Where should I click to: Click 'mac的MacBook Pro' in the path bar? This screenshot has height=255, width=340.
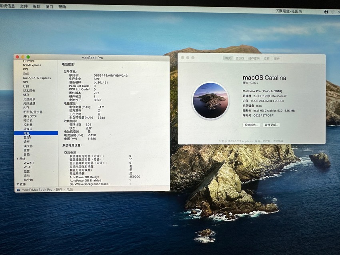point(37,189)
